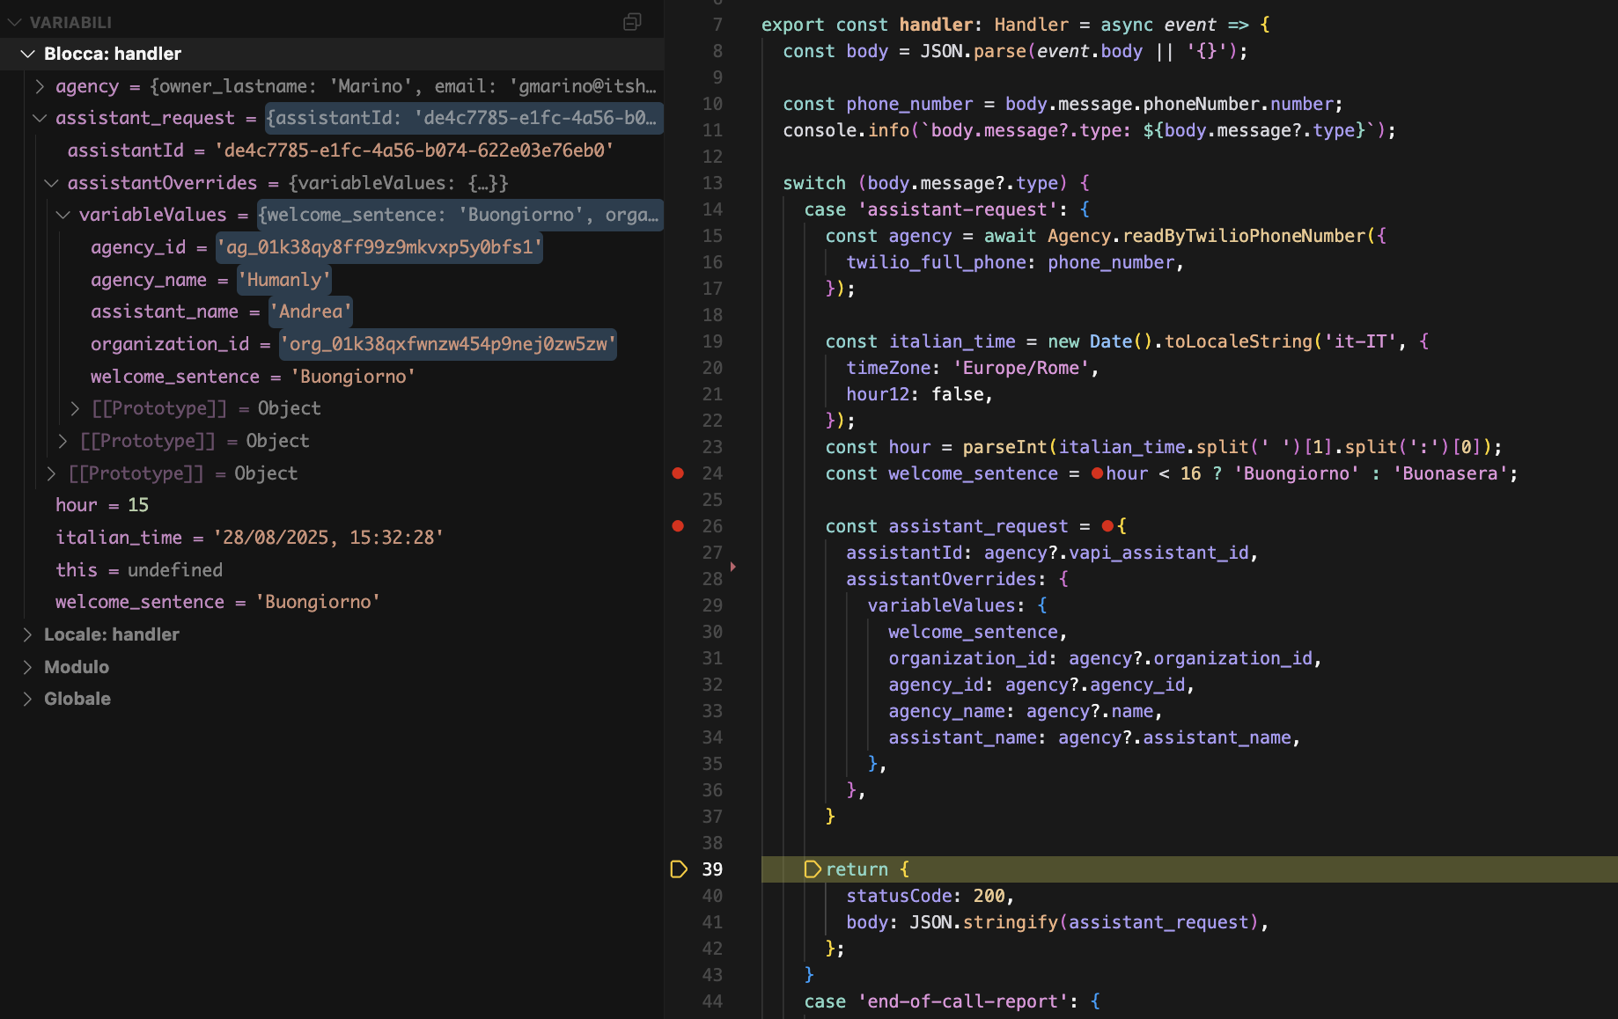This screenshot has width=1618, height=1019.
Task: Click 'agency_name' key on line 33
Action: point(946,711)
